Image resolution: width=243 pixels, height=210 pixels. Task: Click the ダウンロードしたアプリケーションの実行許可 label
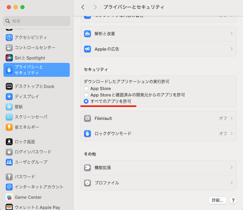click(x=126, y=81)
